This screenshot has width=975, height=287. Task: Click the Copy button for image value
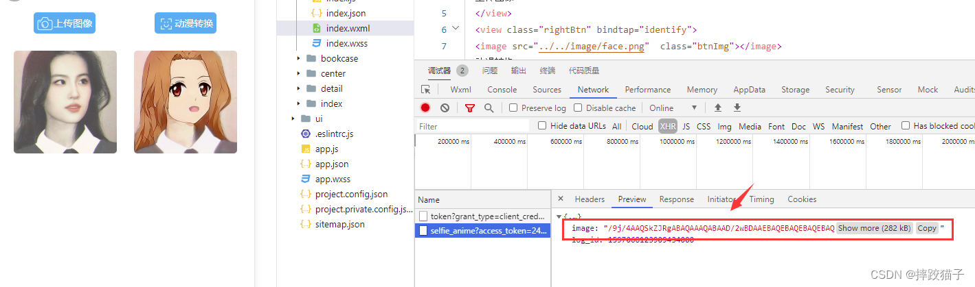tap(927, 228)
